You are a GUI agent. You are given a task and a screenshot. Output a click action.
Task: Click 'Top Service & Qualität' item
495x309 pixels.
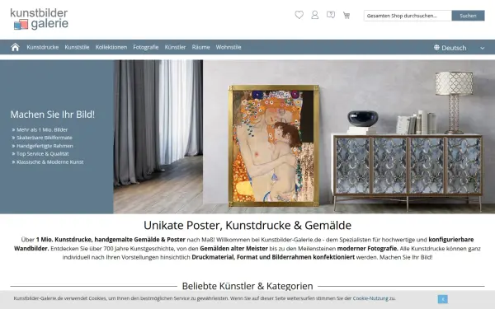click(x=43, y=154)
